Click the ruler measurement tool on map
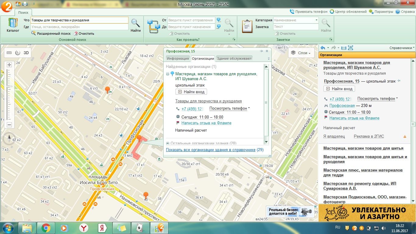416x234 pixels. click(x=9, y=53)
